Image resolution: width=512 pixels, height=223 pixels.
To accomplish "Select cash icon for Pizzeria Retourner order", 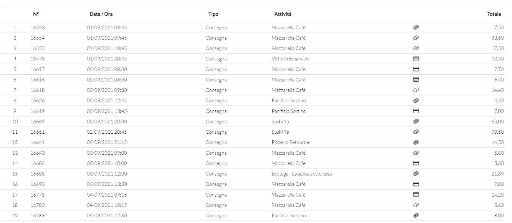I will point(416,142).
